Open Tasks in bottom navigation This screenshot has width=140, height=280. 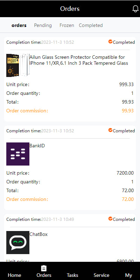click(72, 275)
